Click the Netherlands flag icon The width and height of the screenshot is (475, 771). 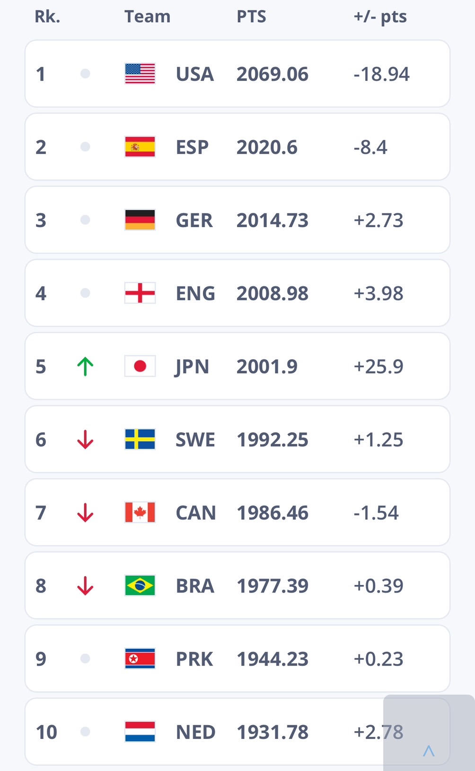click(x=140, y=732)
